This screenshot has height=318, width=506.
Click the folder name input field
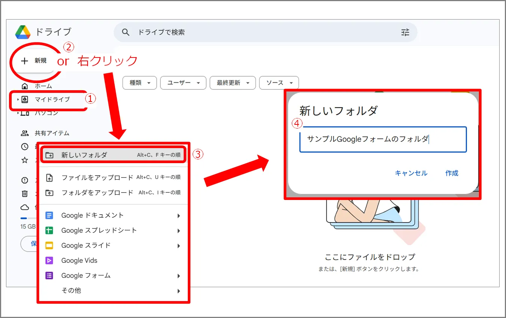(x=382, y=139)
